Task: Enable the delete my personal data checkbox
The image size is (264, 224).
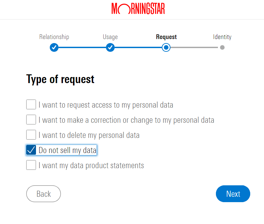Action: click(x=31, y=135)
